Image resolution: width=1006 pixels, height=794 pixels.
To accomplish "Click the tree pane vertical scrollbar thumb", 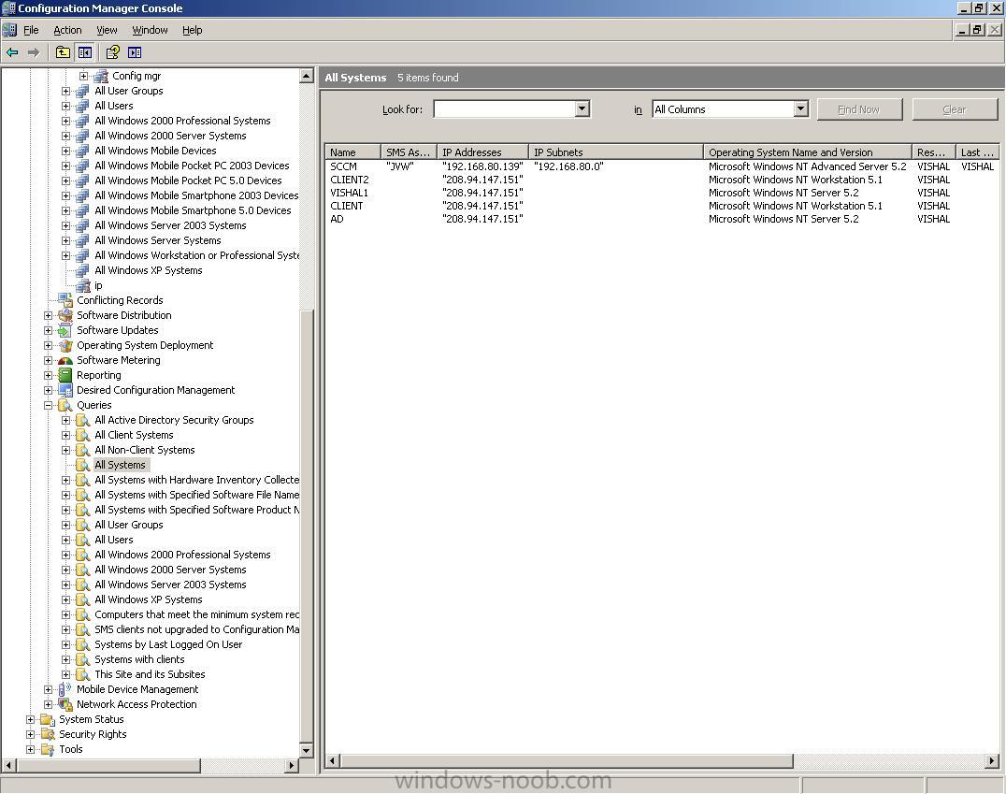I will point(306,525).
